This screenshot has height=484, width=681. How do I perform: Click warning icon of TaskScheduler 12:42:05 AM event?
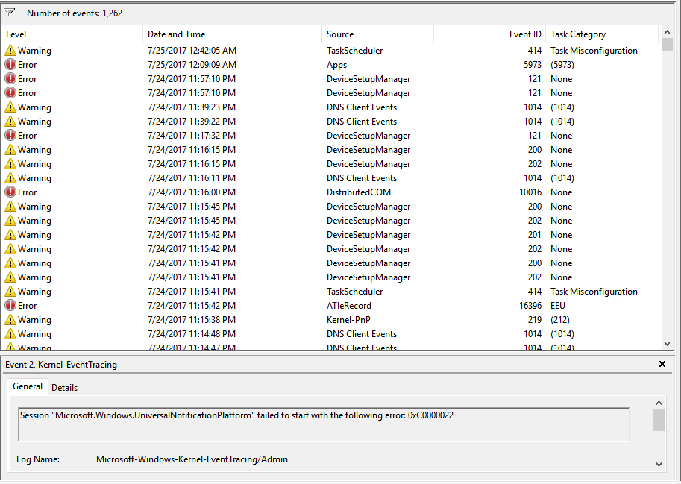click(x=10, y=51)
